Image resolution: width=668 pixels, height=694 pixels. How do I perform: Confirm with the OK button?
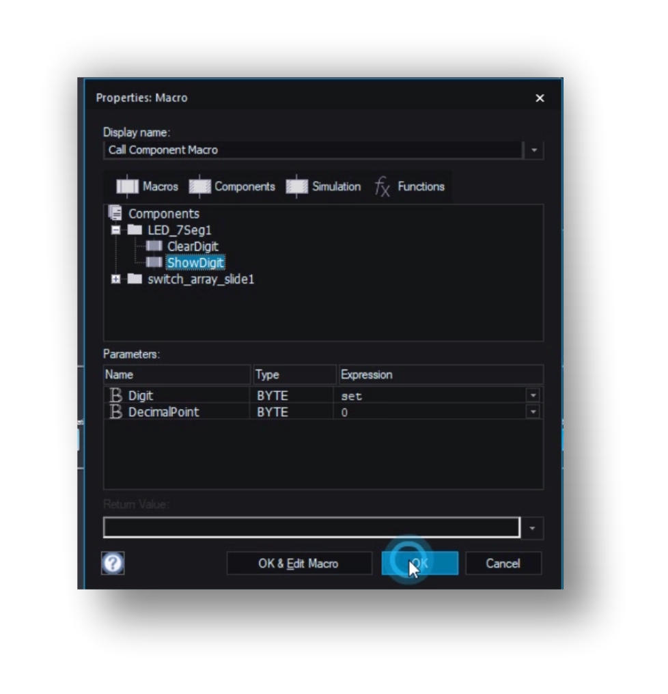click(419, 564)
